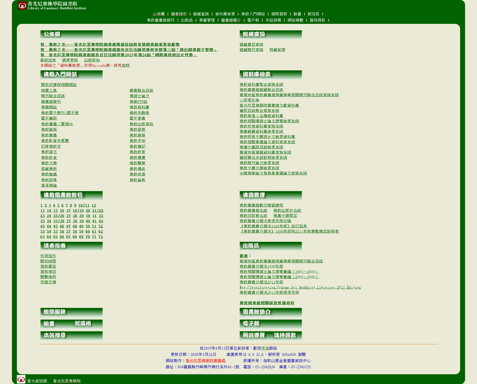Click the 佛教論典 link
This screenshot has height=384, width=477.
[x=138, y=180]
